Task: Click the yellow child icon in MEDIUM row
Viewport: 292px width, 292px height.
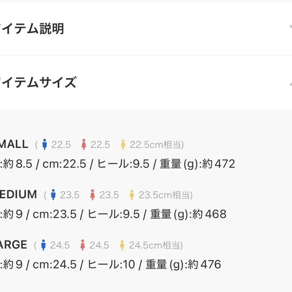Action: [x=132, y=195]
